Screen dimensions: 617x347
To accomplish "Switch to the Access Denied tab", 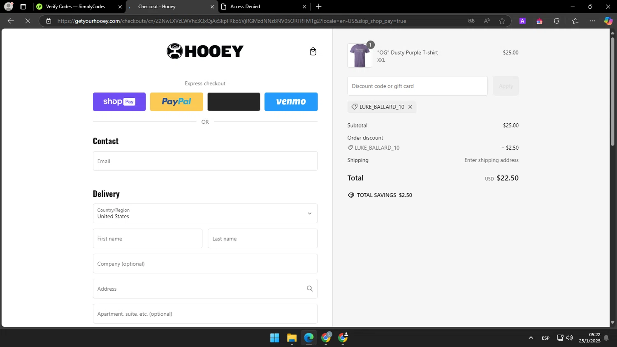I will (263, 7).
